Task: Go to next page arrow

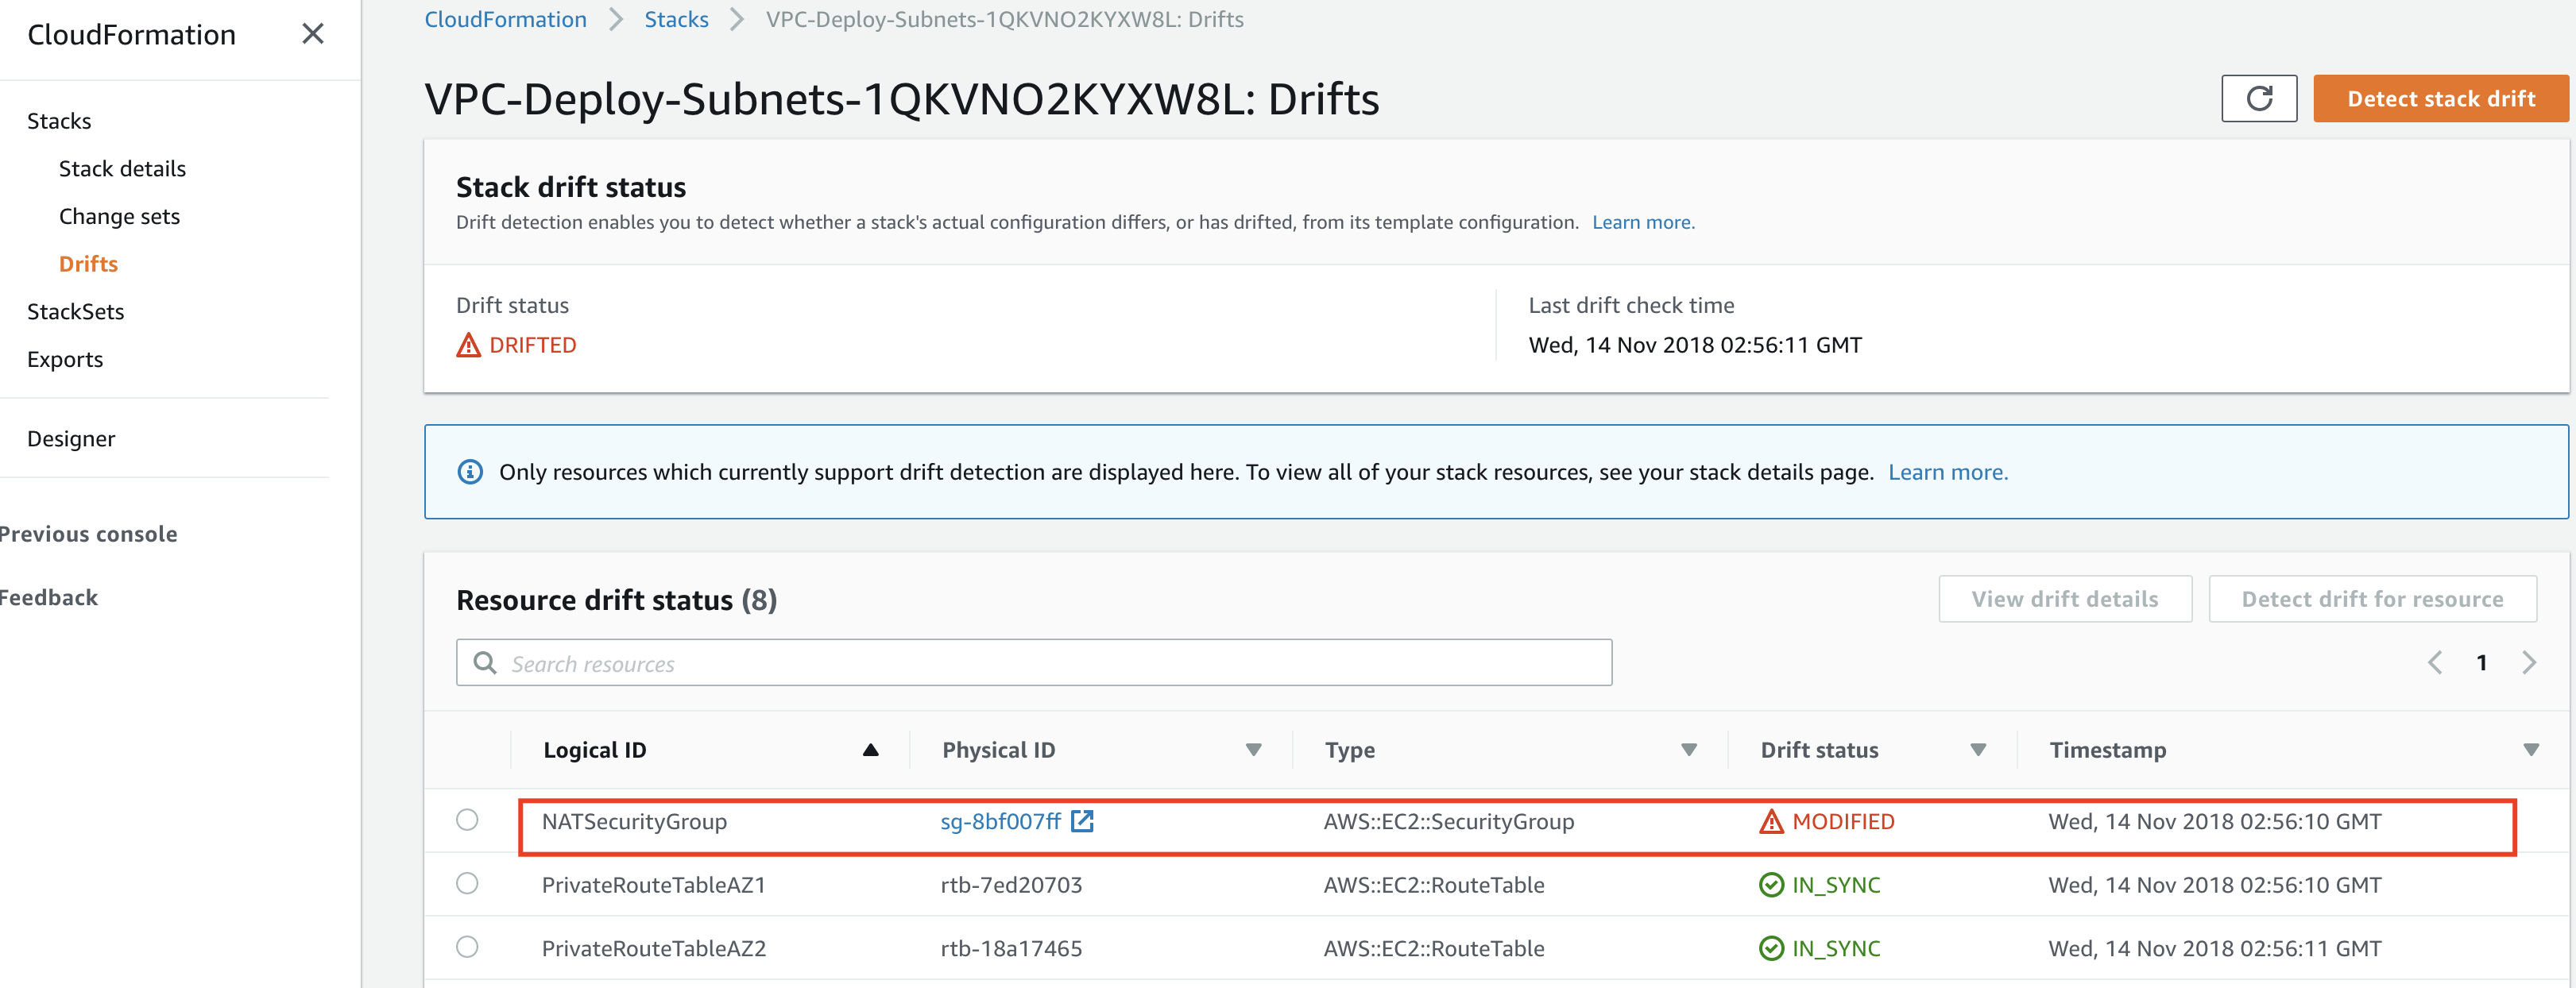Action: click(x=2529, y=662)
